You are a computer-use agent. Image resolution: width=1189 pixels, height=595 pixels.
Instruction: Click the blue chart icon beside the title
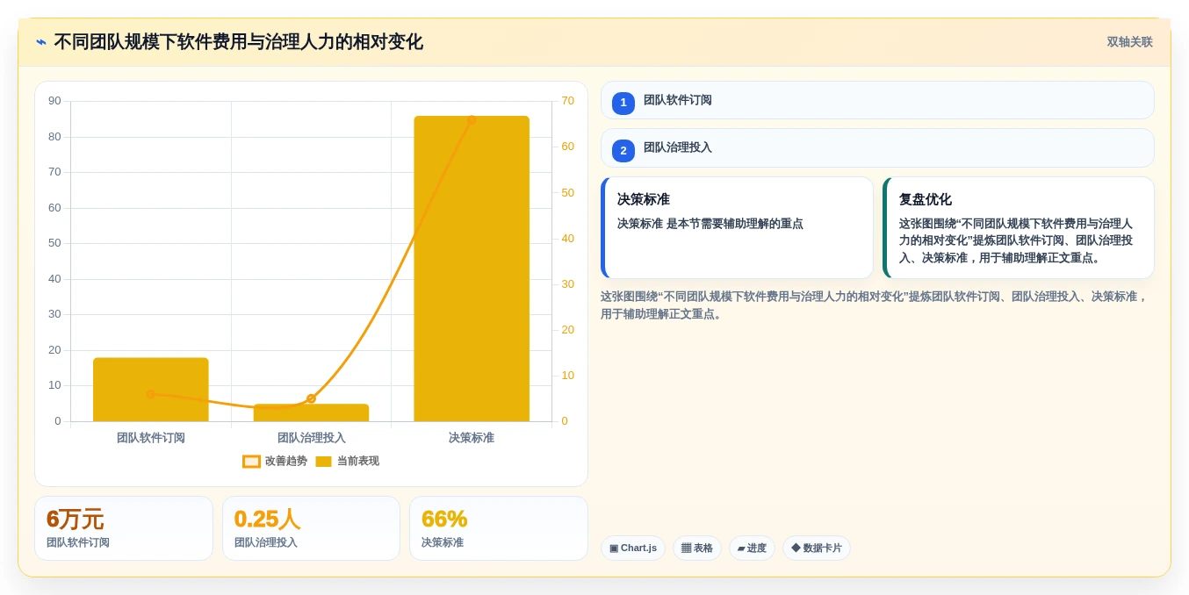pyautogui.click(x=41, y=42)
